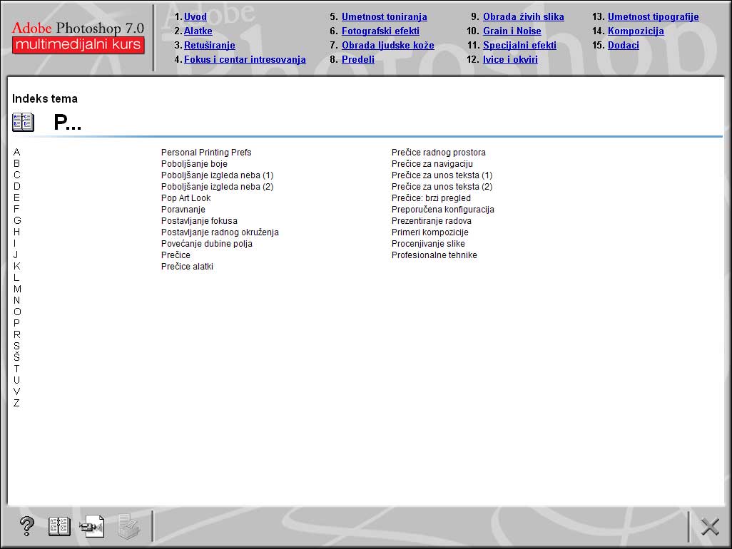This screenshot has height=549, width=732.
Task: Click the printer icon in bottom toolbar
Action: [128, 526]
